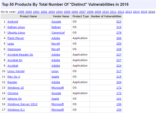Go to year 2001
The height and width of the screenshot is (113, 156).
(x=36, y=12)
